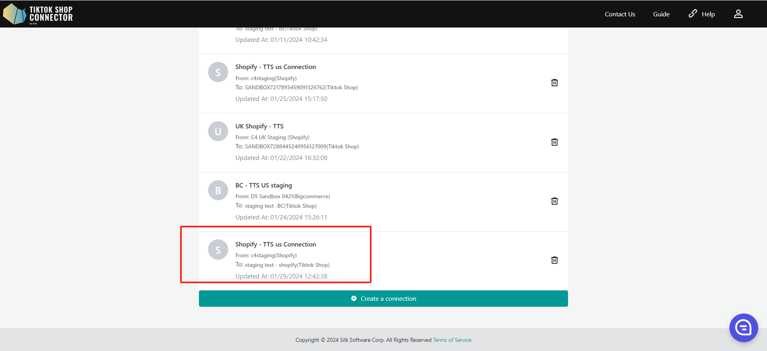
Task: Delete Shopify connection updated 01/29/2024
Action: [x=554, y=260]
